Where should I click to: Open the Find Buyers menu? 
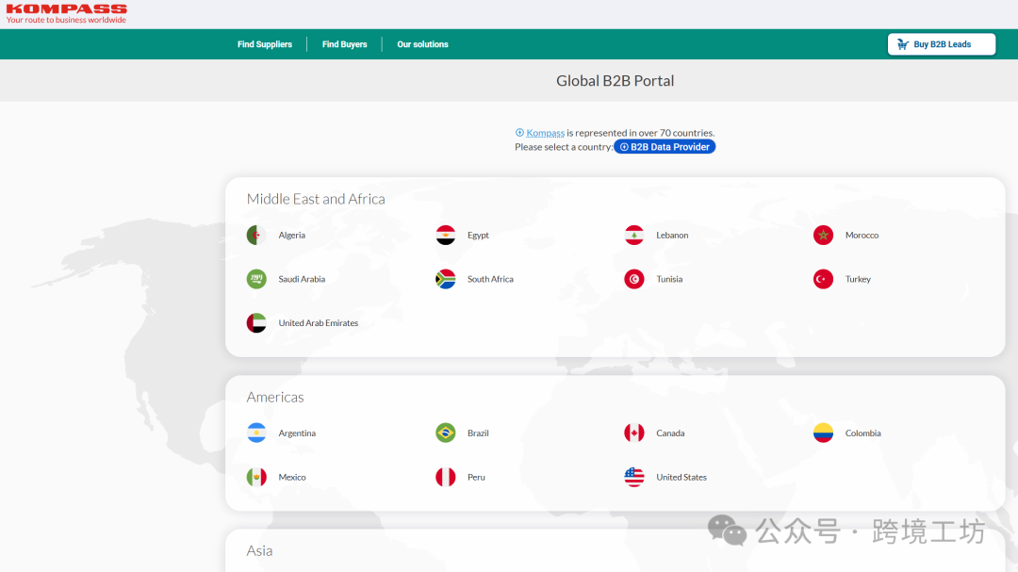[x=344, y=44]
